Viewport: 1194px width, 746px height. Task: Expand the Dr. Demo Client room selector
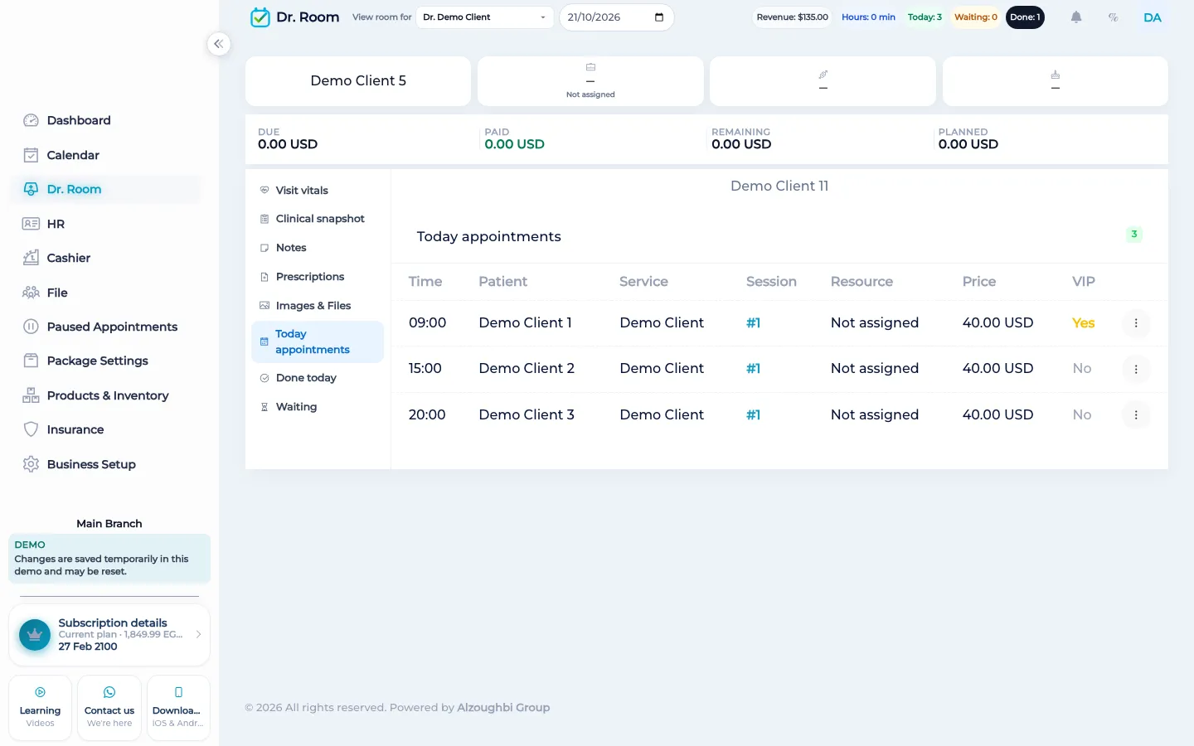pyautogui.click(x=484, y=17)
